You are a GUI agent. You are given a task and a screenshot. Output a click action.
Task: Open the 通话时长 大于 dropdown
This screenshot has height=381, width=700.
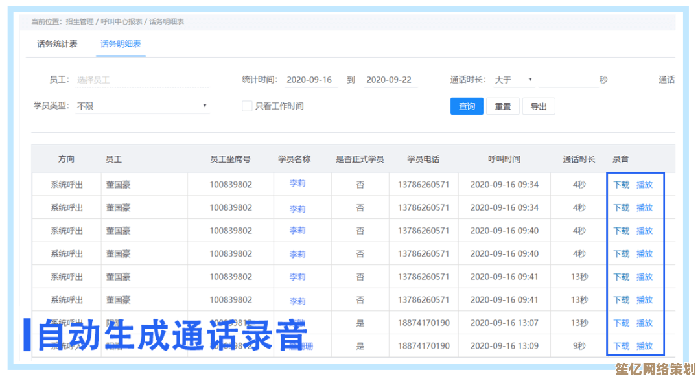[x=513, y=80]
